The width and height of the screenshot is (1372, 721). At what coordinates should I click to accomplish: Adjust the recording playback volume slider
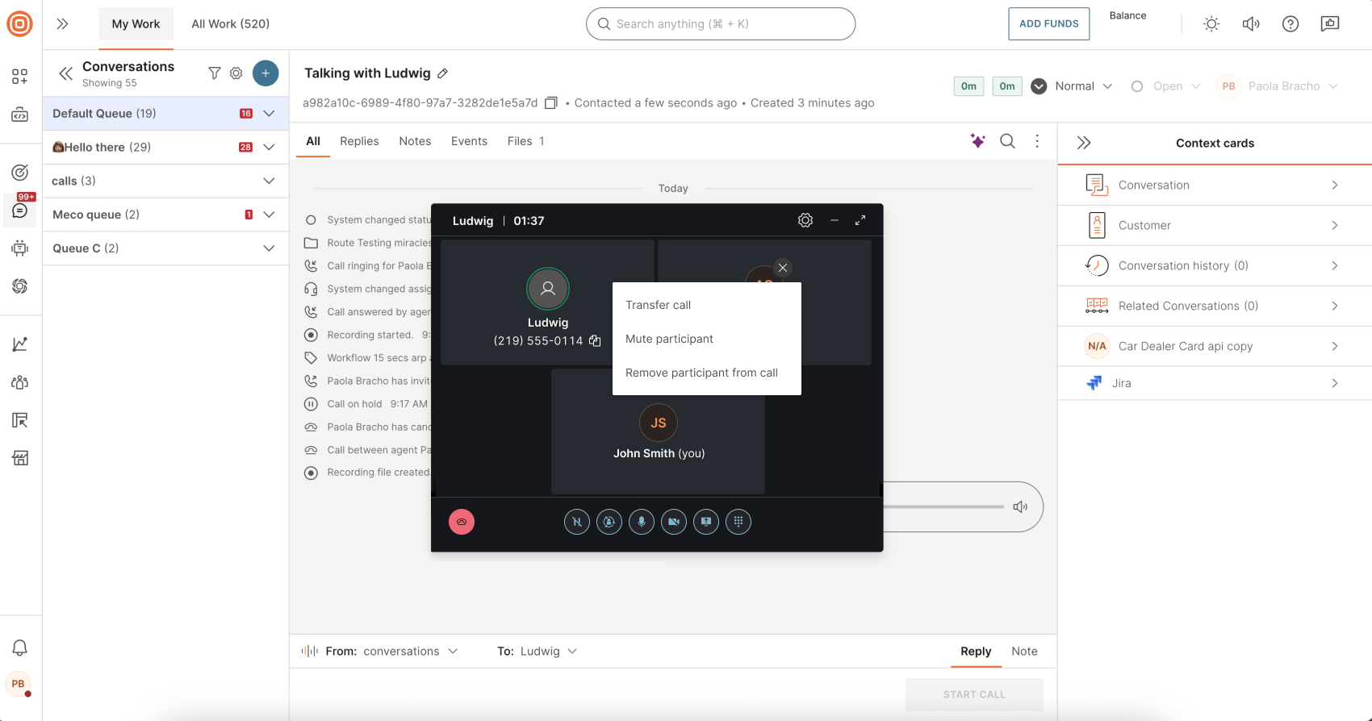pyautogui.click(x=944, y=507)
